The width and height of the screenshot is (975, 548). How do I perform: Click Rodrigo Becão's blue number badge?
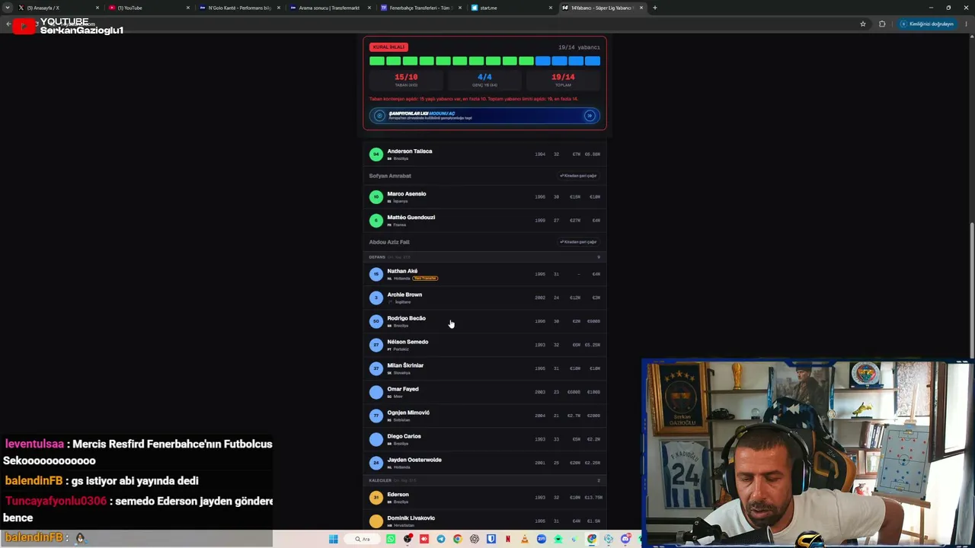point(376,321)
